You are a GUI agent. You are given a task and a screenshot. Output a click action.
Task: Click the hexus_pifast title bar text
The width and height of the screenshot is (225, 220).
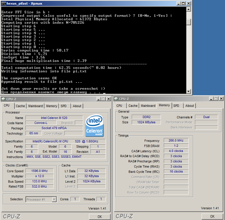(x=24, y=3)
